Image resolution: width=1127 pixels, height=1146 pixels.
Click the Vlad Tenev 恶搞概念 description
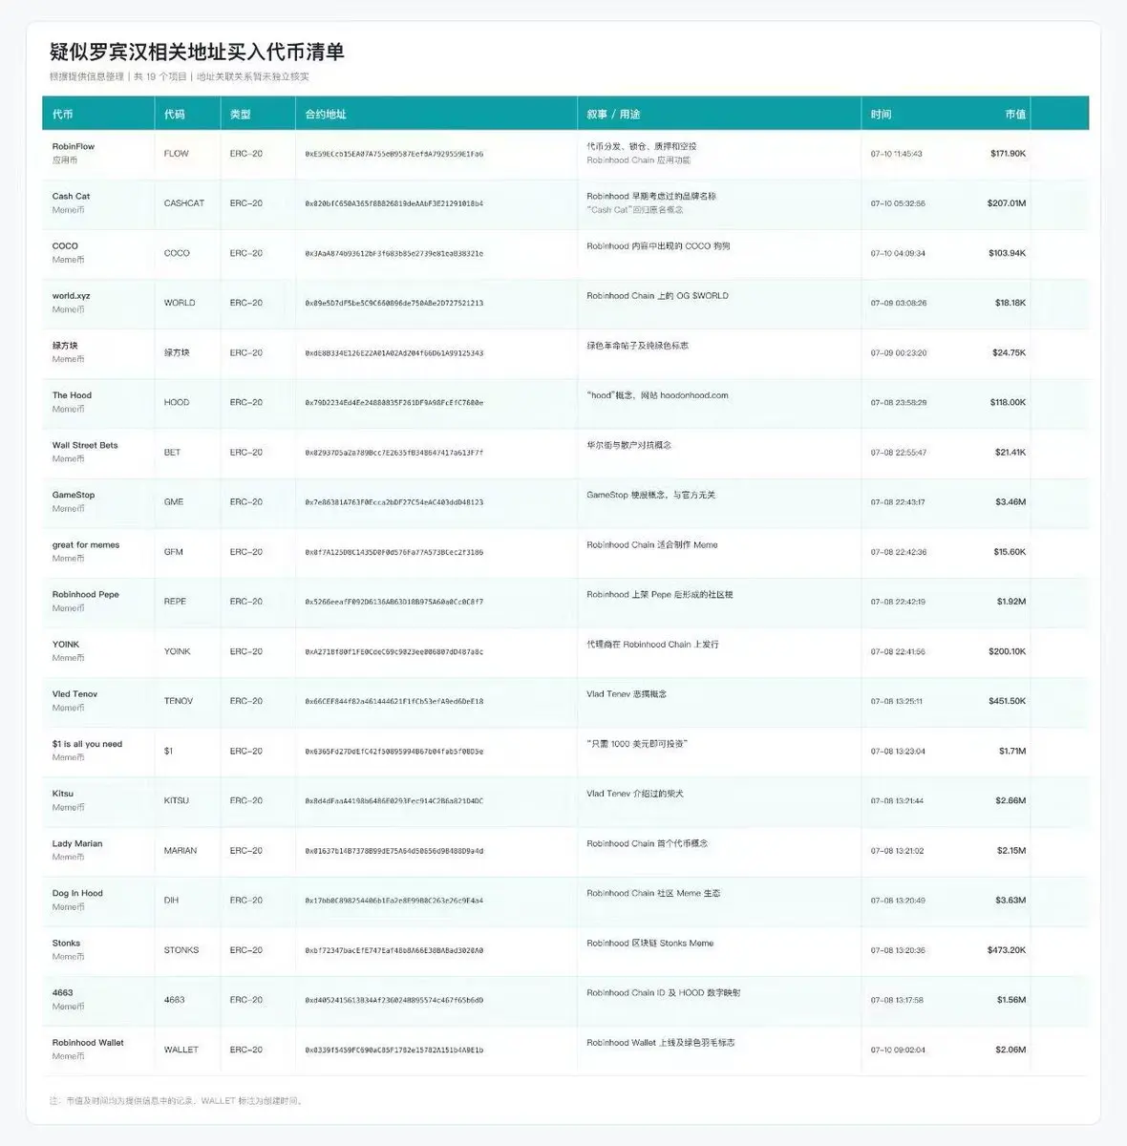click(x=627, y=694)
